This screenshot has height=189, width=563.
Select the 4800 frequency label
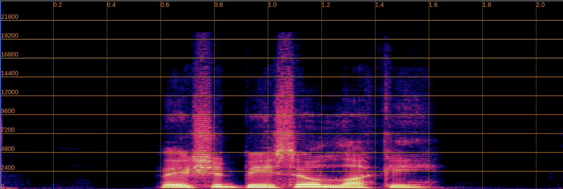click(8, 149)
